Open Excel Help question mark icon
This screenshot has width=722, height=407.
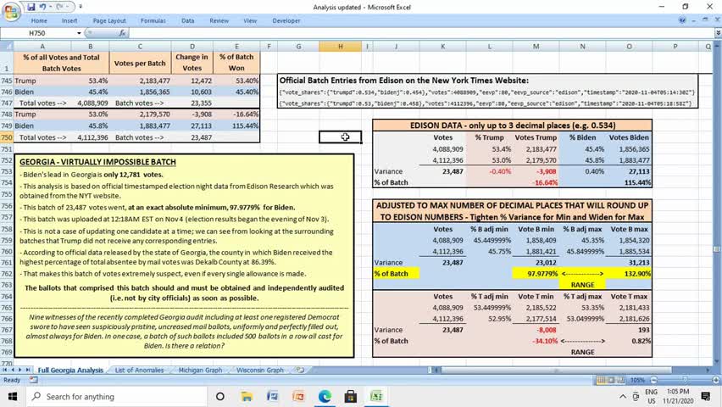(682, 20)
